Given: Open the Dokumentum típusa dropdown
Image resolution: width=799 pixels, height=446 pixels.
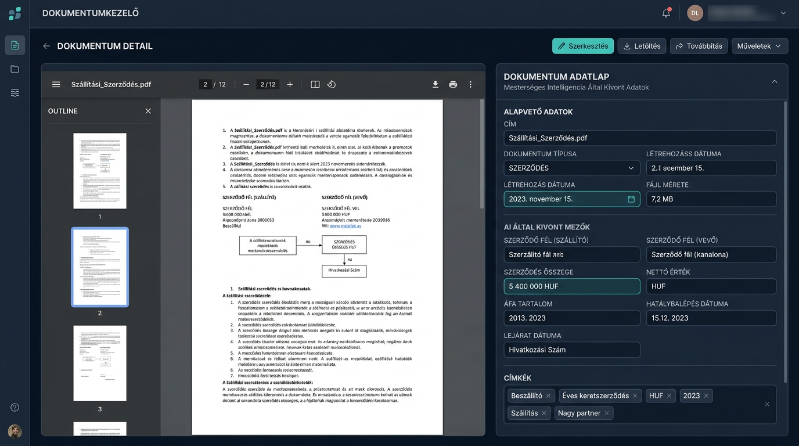Looking at the screenshot, I should [x=572, y=168].
